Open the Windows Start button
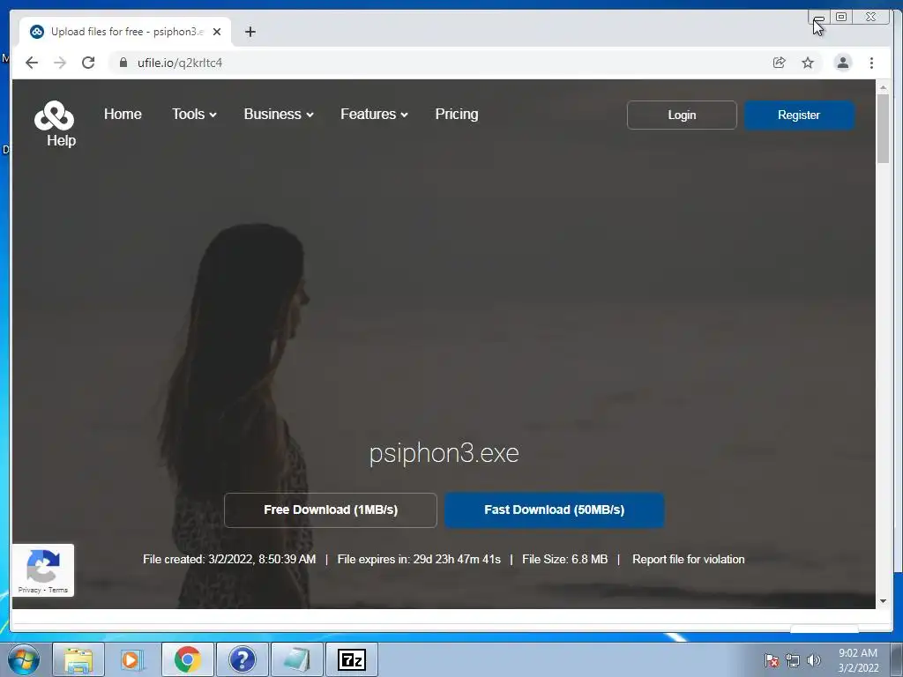Viewport: 903px width, 677px height. point(24,659)
